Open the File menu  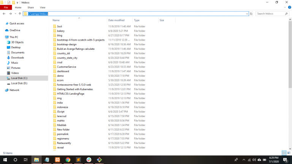[x=6, y=7]
